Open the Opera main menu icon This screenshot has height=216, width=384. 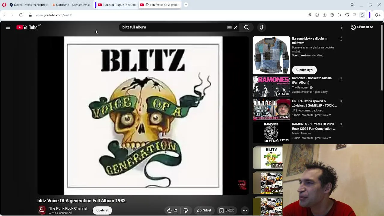coord(4,5)
